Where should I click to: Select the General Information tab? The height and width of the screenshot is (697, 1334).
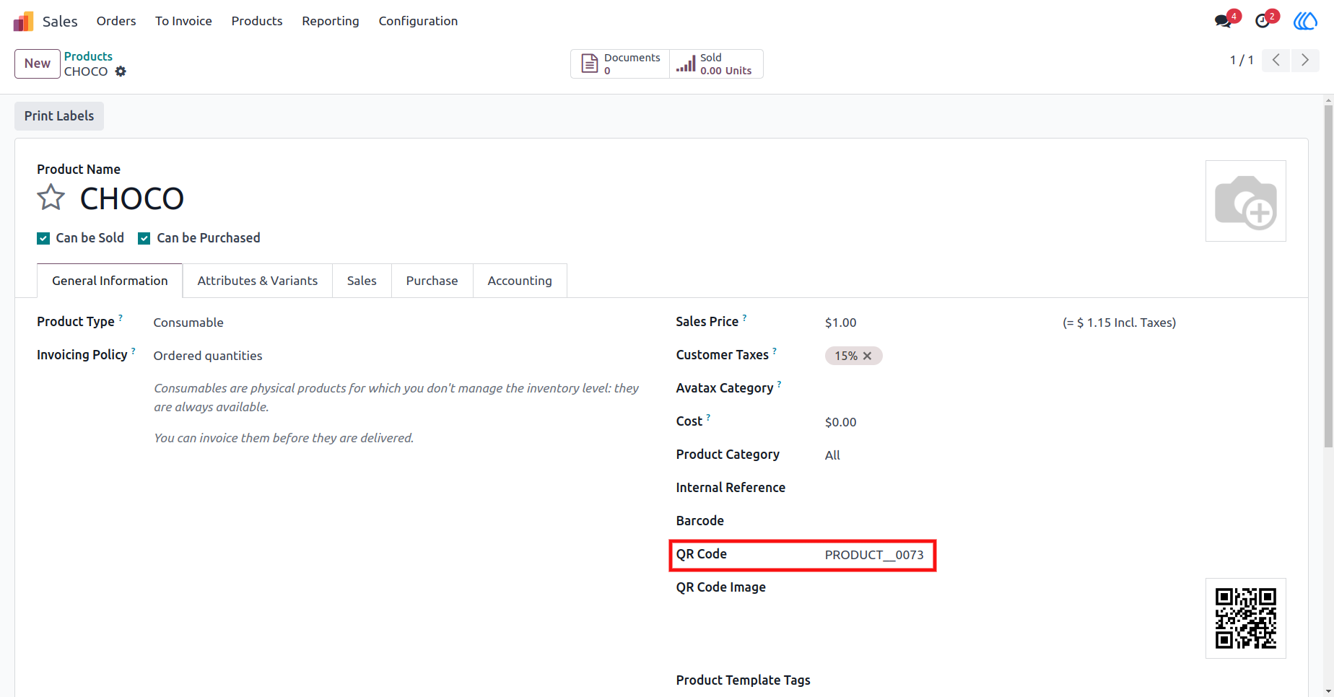tap(110, 281)
